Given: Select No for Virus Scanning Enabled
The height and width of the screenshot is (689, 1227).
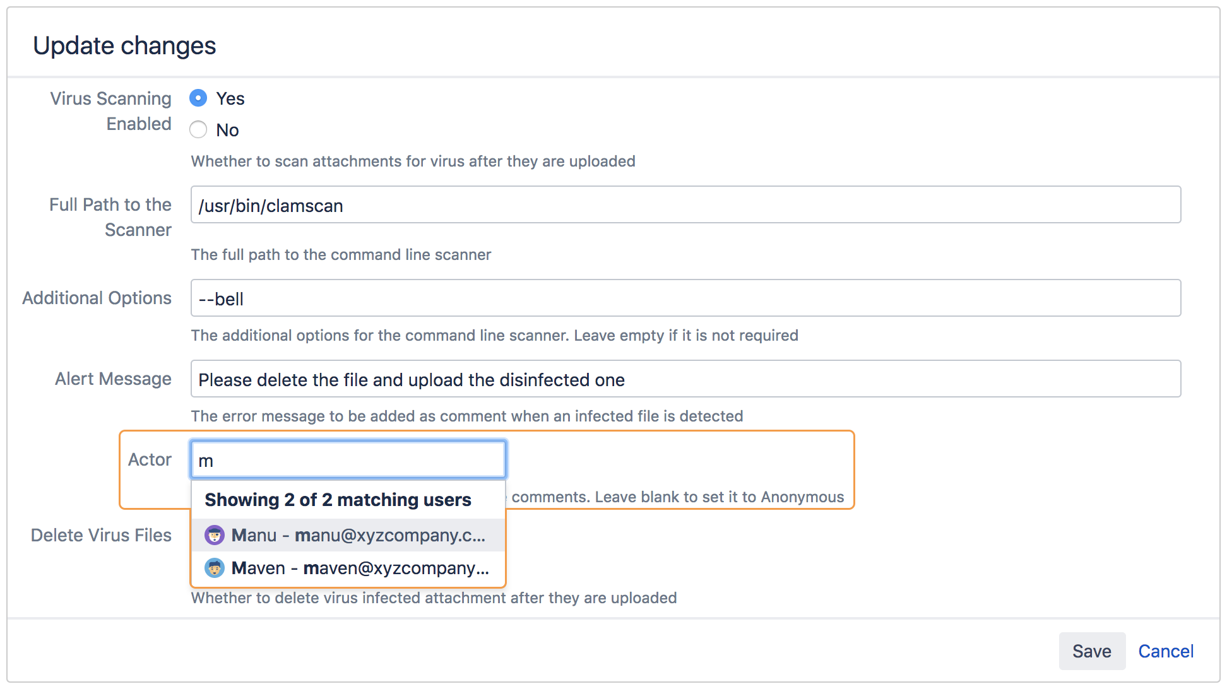Looking at the screenshot, I should tap(198, 130).
